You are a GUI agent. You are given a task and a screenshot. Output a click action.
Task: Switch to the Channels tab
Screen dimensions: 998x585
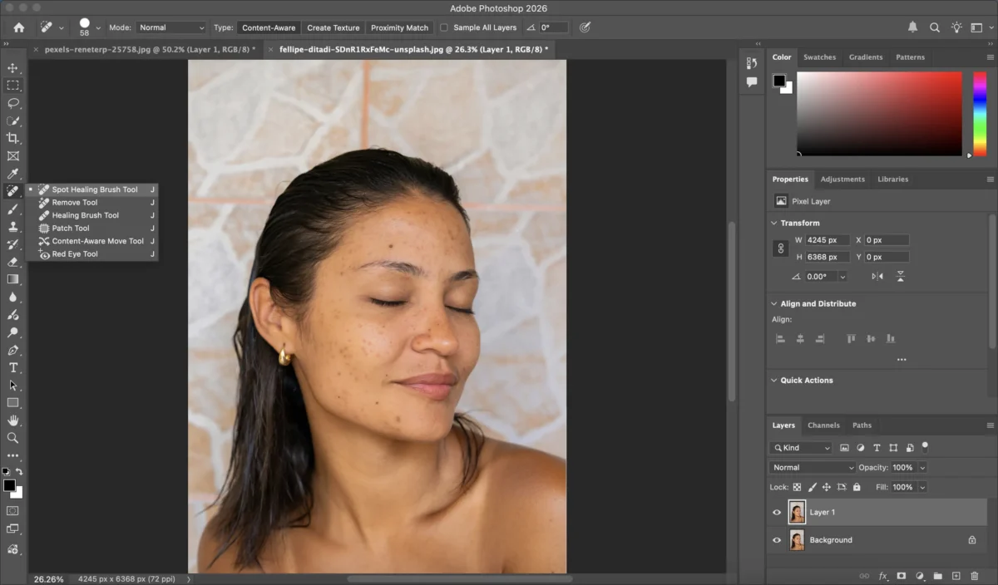click(x=823, y=425)
